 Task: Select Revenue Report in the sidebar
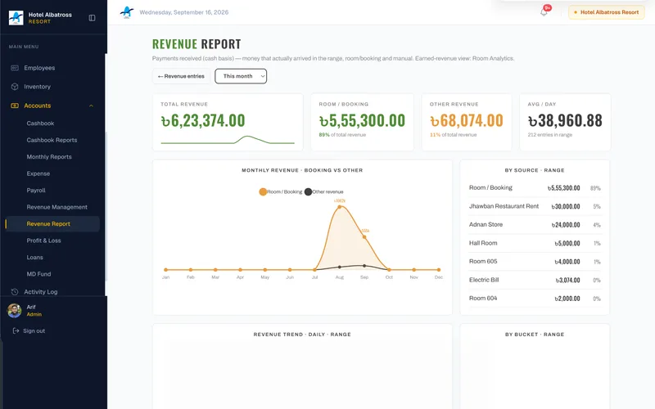pos(52,223)
